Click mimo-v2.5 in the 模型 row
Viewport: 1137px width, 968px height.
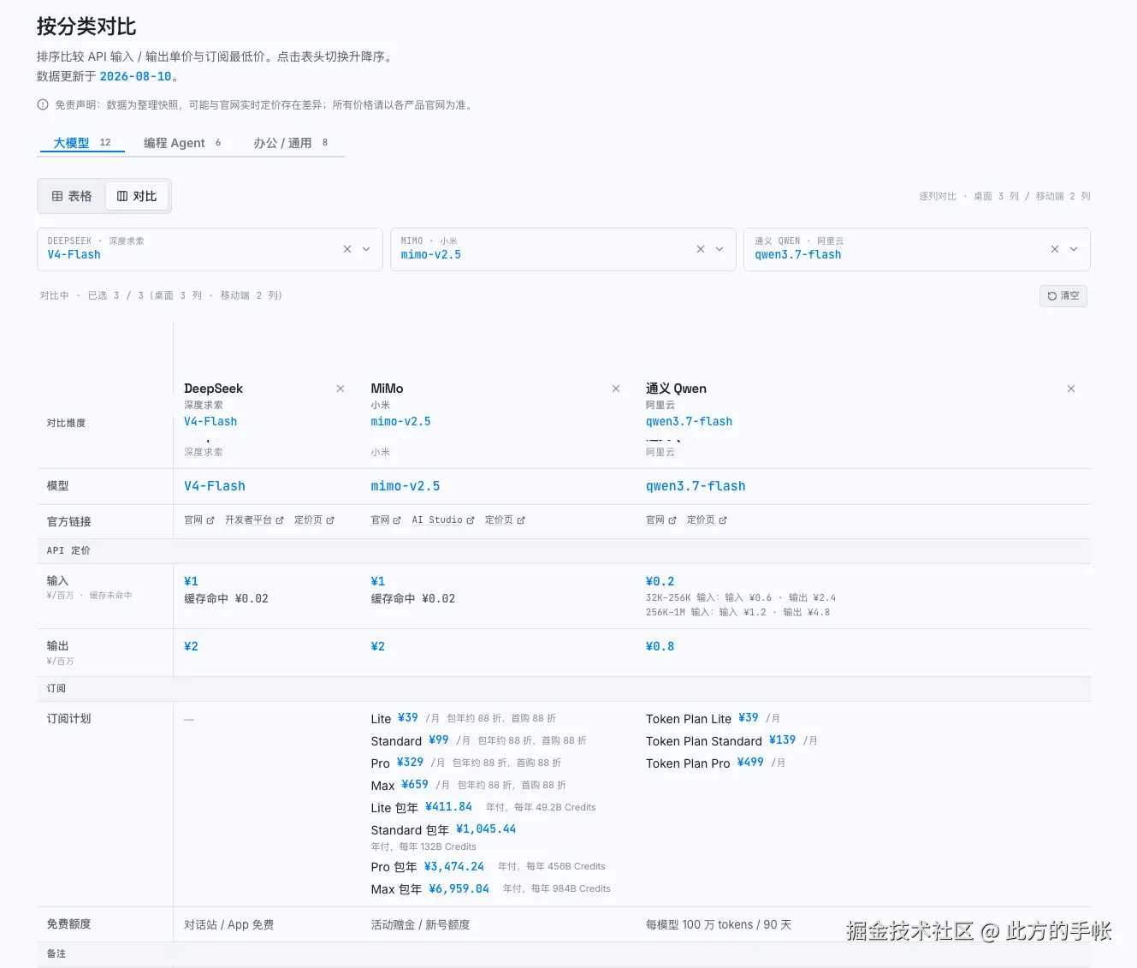point(406,486)
